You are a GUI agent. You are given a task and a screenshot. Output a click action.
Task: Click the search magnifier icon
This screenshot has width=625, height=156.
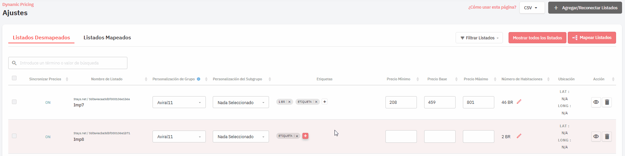(14, 63)
